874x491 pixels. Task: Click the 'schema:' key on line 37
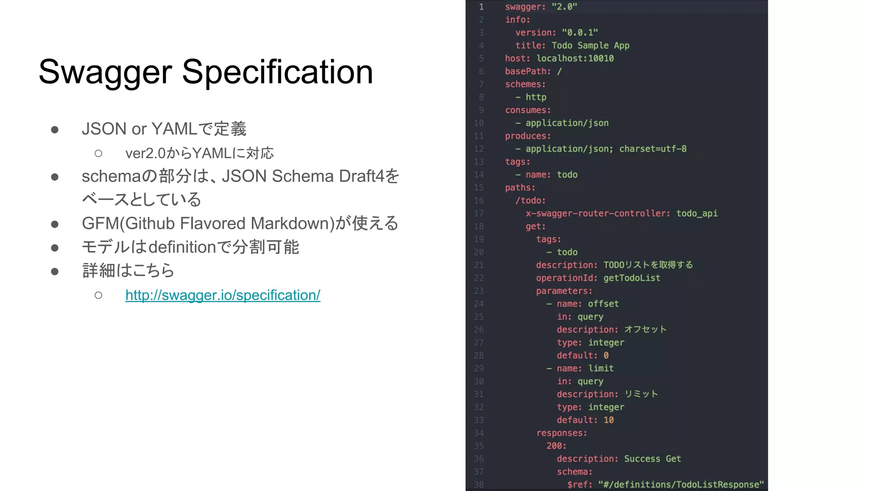click(x=574, y=472)
